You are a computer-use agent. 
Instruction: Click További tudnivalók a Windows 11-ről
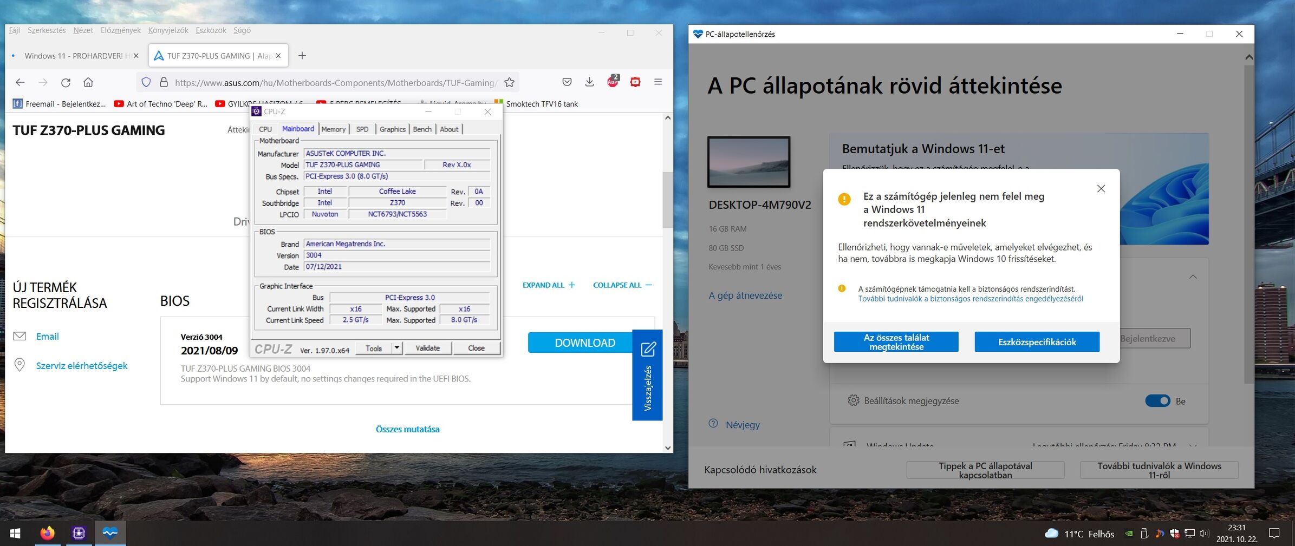point(1159,470)
